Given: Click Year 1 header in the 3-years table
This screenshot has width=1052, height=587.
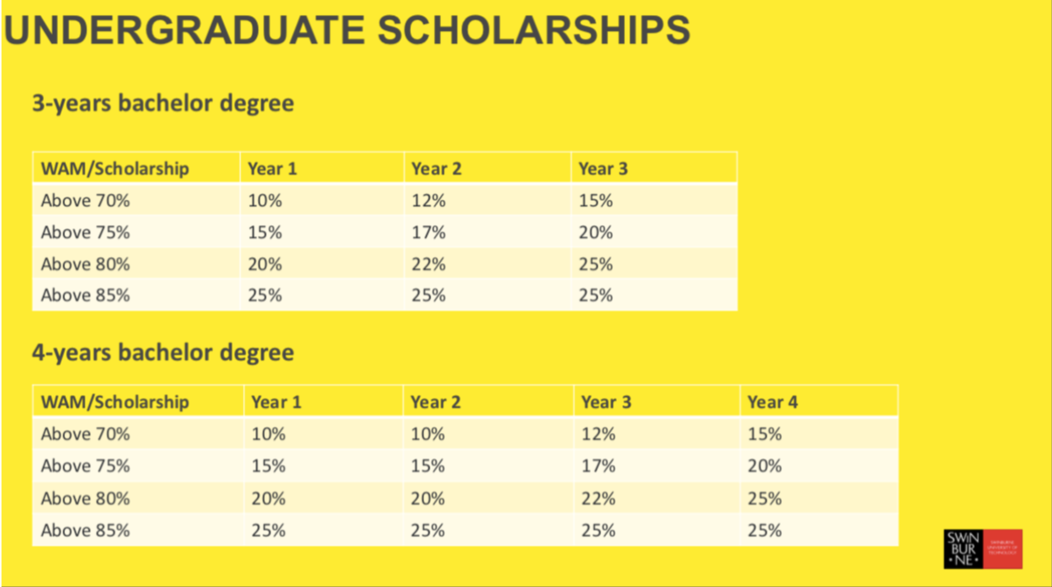Looking at the screenshot, I should tap(272, 168).
